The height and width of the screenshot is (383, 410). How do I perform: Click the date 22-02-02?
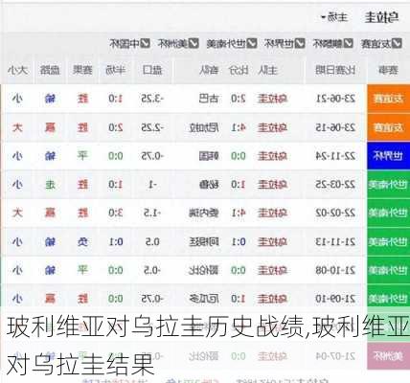335,213
